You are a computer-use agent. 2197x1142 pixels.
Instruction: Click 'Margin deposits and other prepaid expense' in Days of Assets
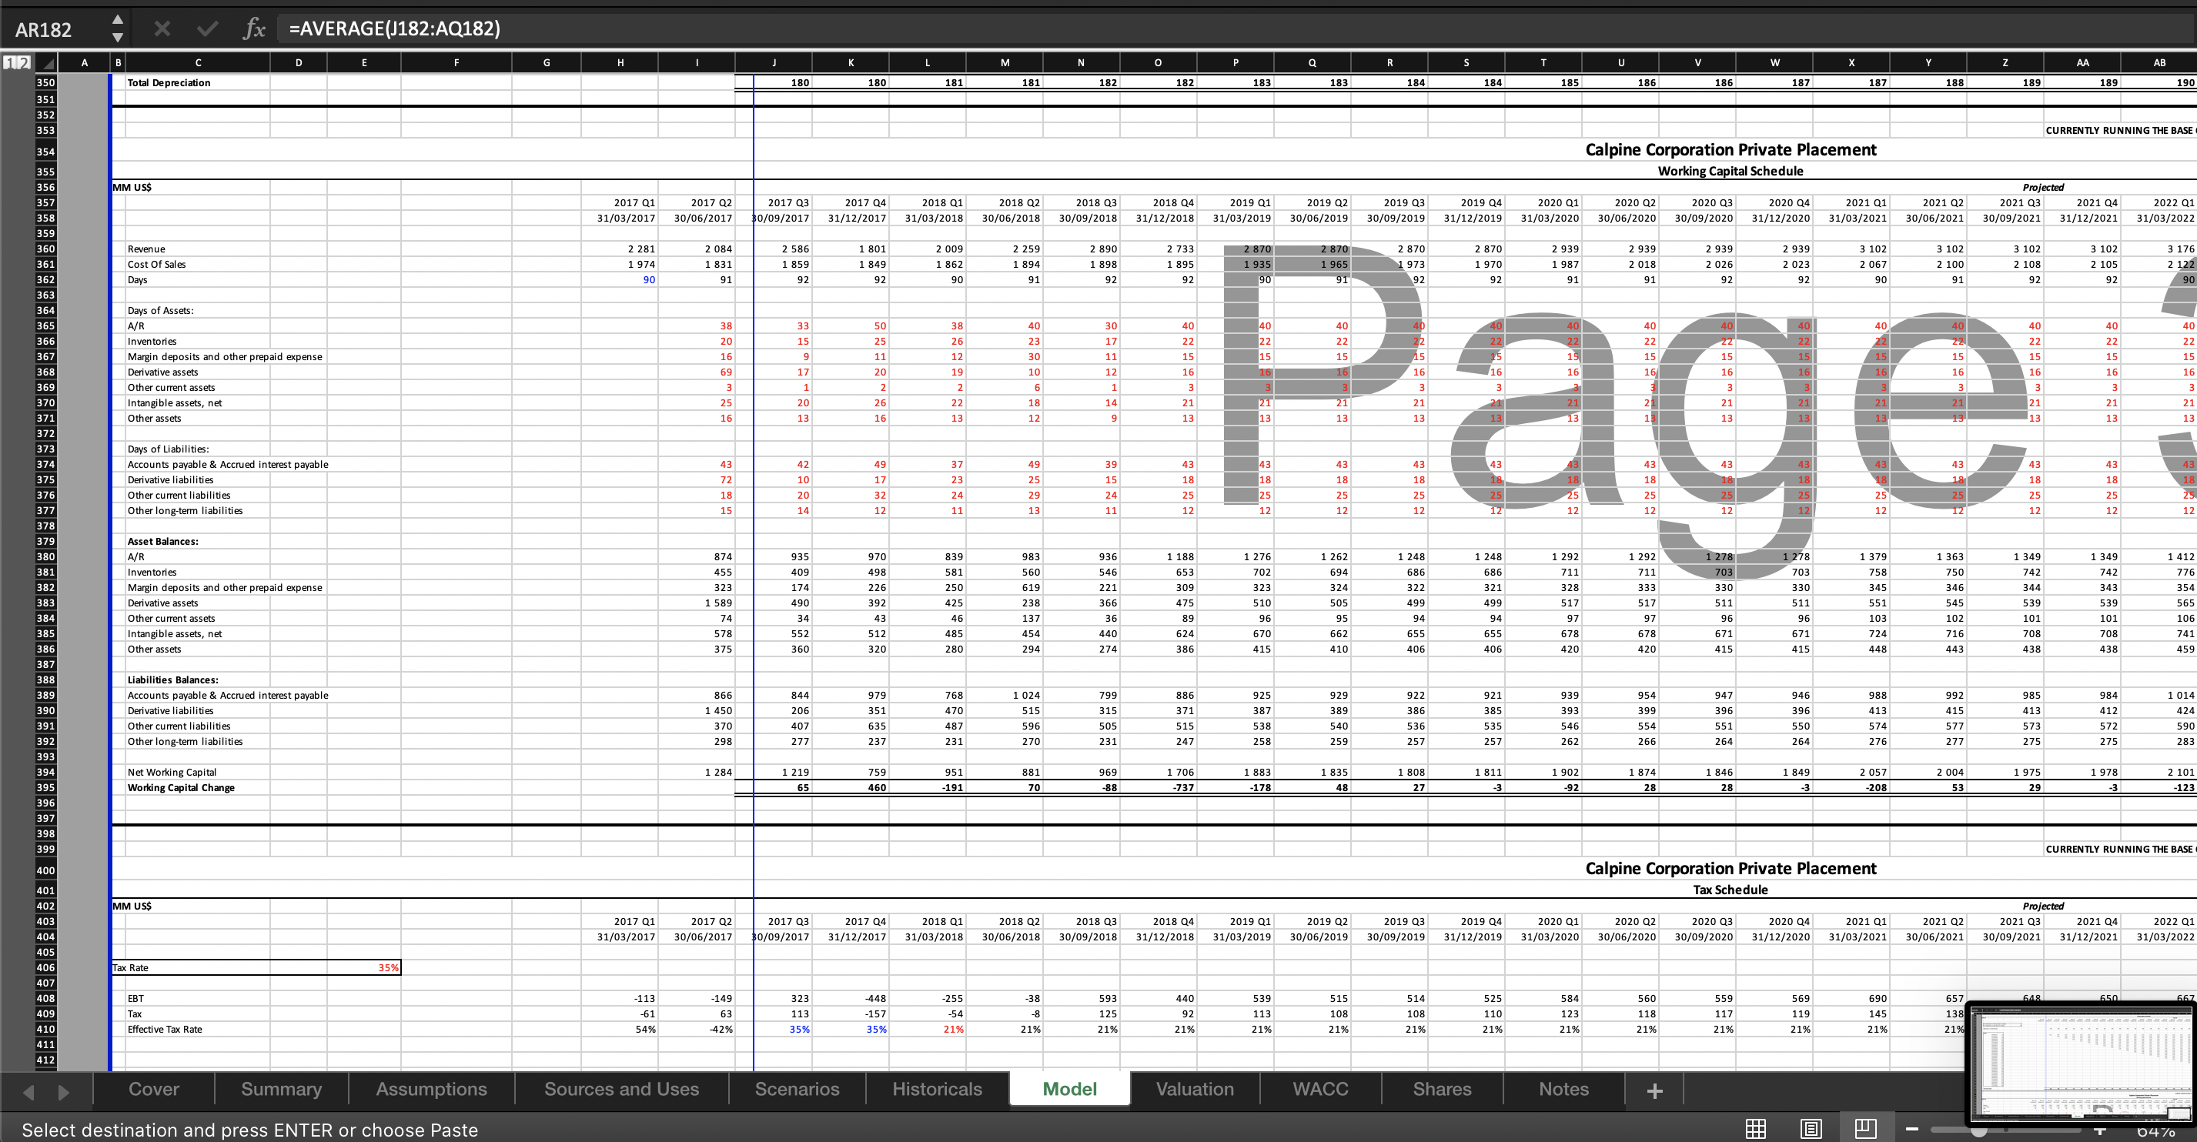pos(225,356)
